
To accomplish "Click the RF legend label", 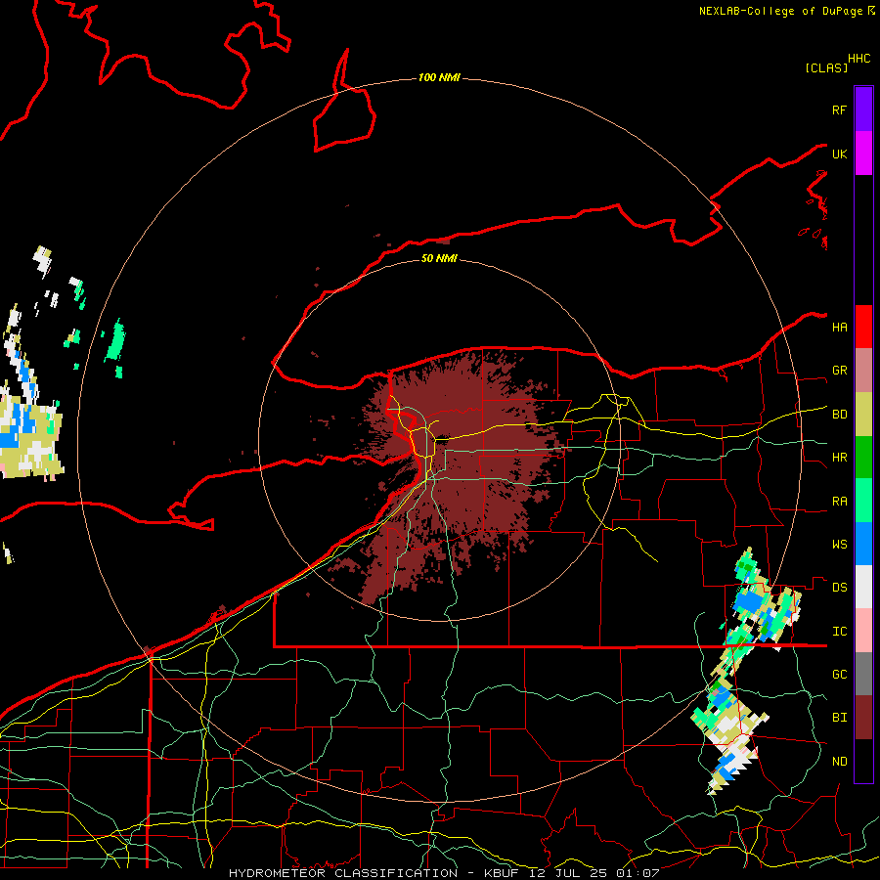I will coord(839,110).
